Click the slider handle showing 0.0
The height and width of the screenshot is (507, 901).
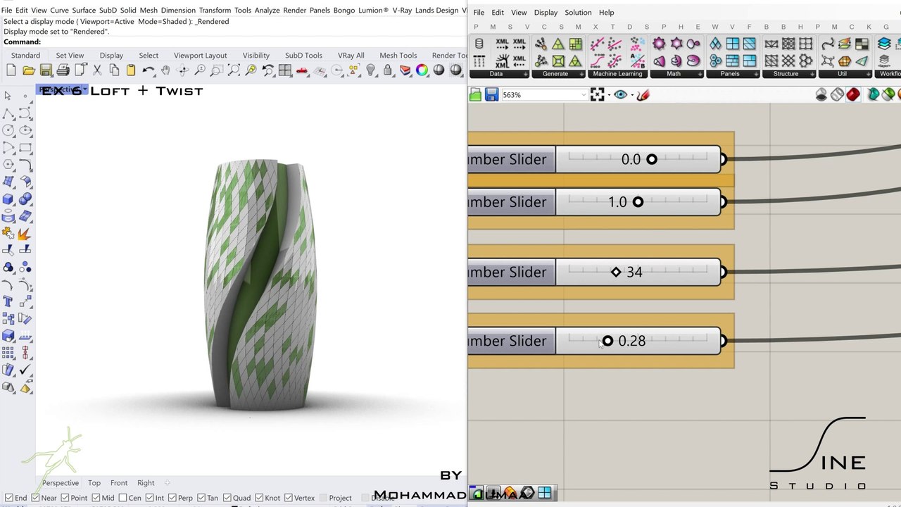tap(652, 160)
